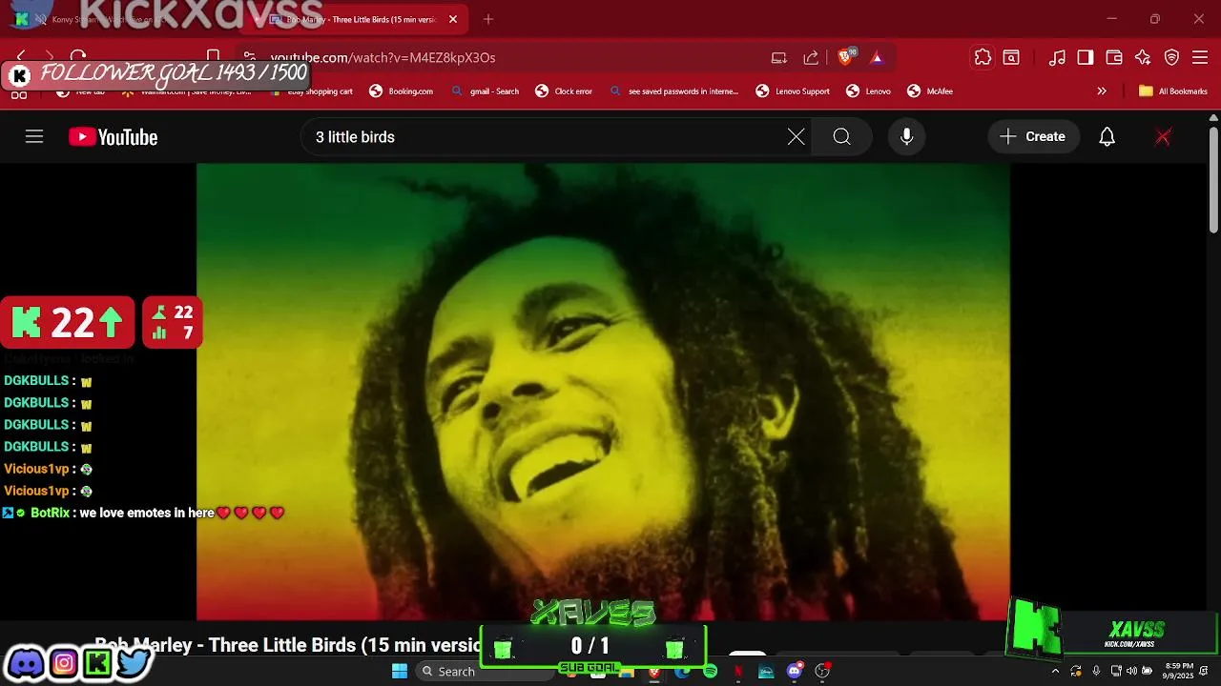The height and width of the screenshot is (686, 1221).
Task: Open the cast/screen icon in address bar
Action: click(779, 57)
